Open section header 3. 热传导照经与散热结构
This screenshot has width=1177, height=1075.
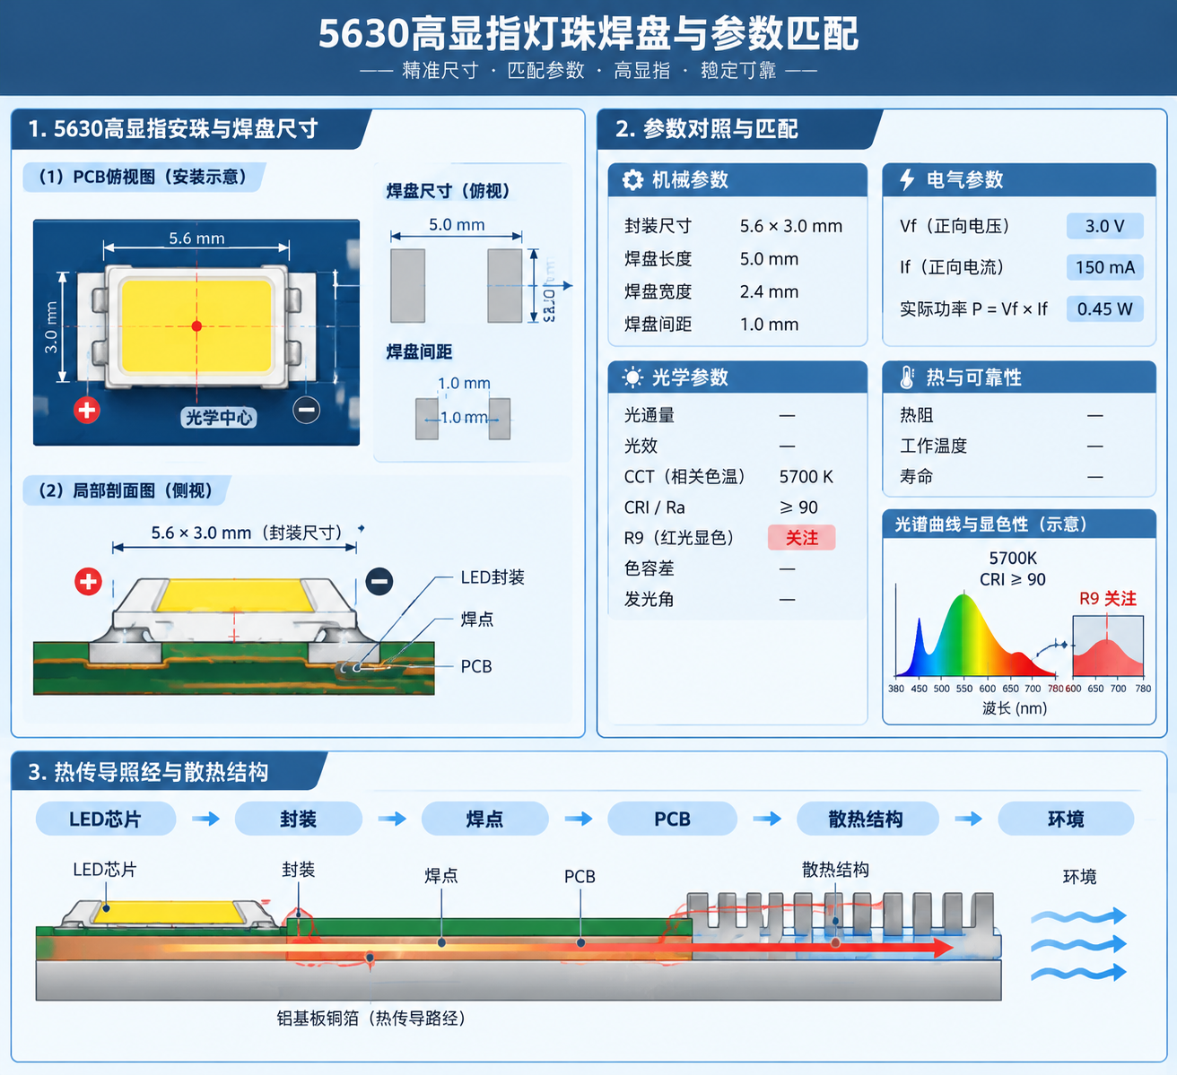(x=170, y=772)
